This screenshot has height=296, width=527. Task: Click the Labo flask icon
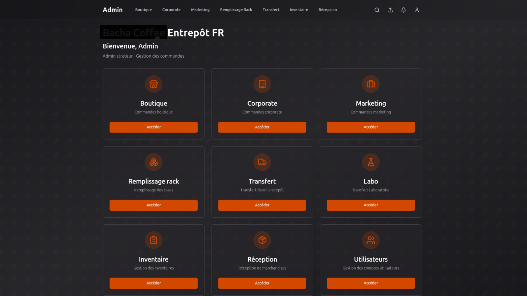[x=371, y=162]
